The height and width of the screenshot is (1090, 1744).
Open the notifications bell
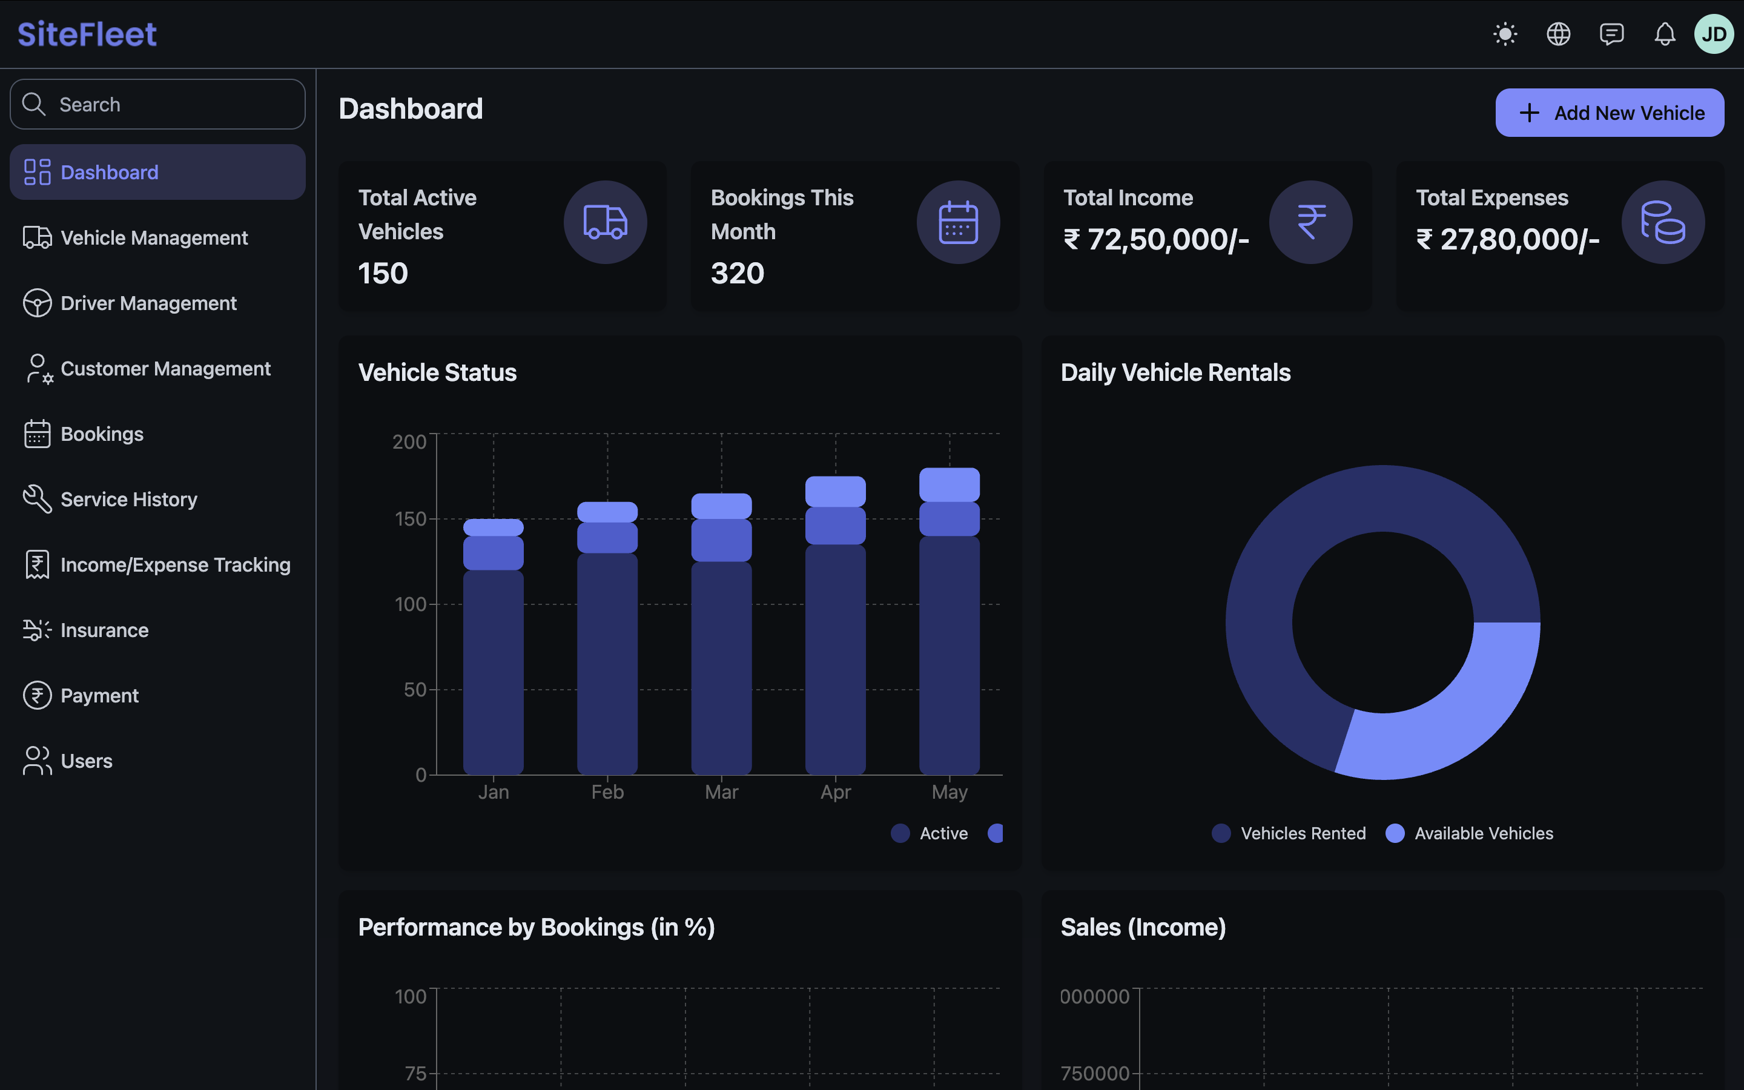(1664, 34)
